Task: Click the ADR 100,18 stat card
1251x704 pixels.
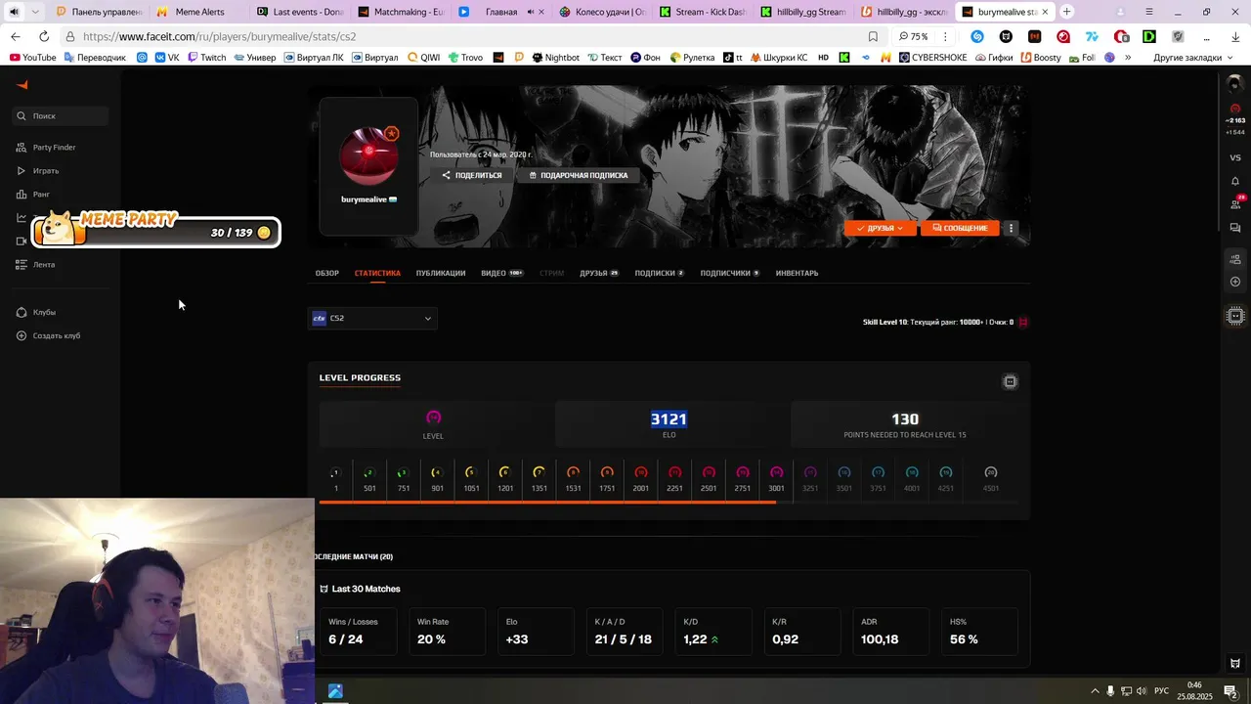Action: coord(890,632)
